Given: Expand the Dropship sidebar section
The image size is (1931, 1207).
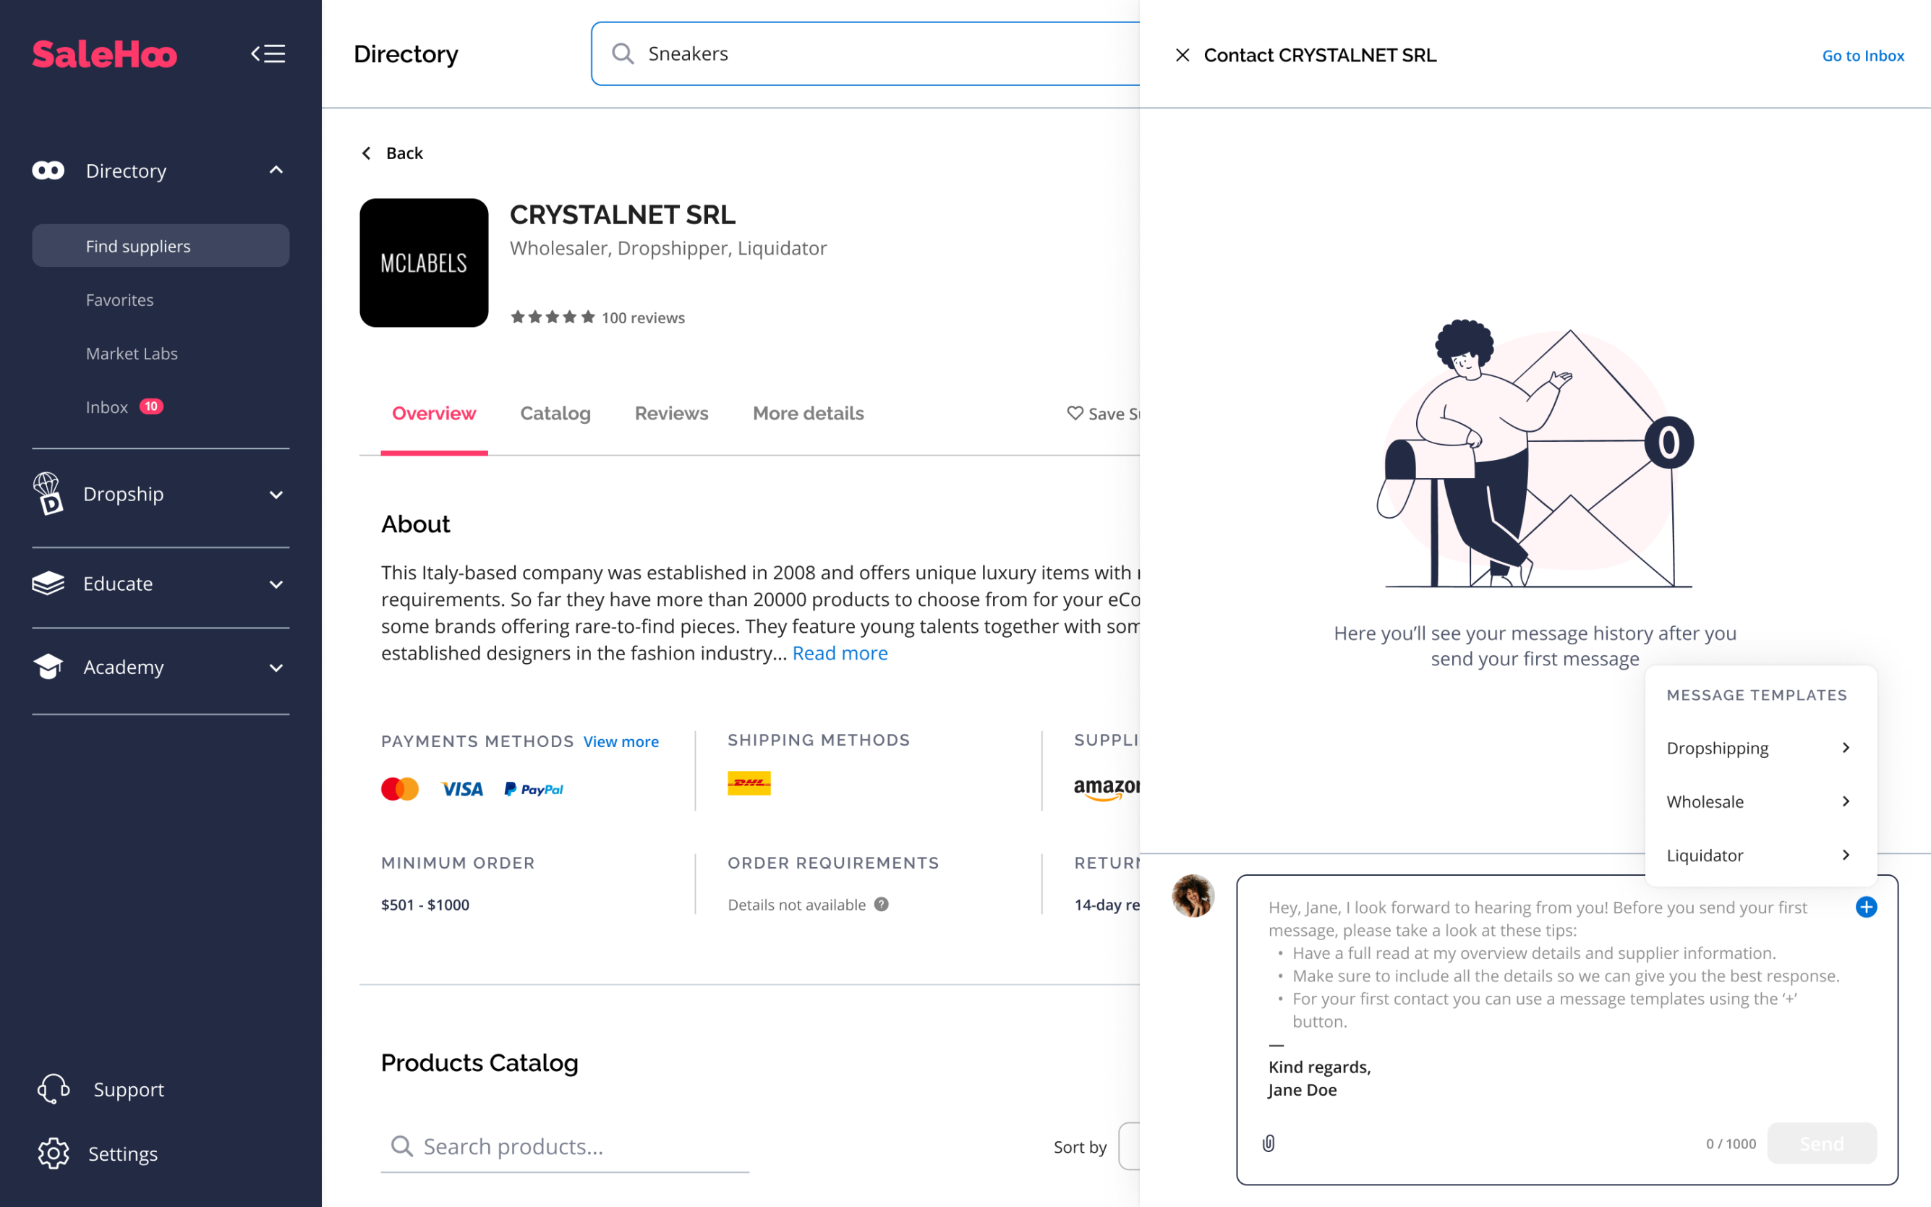Looking at the screenshot, I should [x=276, y=494].
